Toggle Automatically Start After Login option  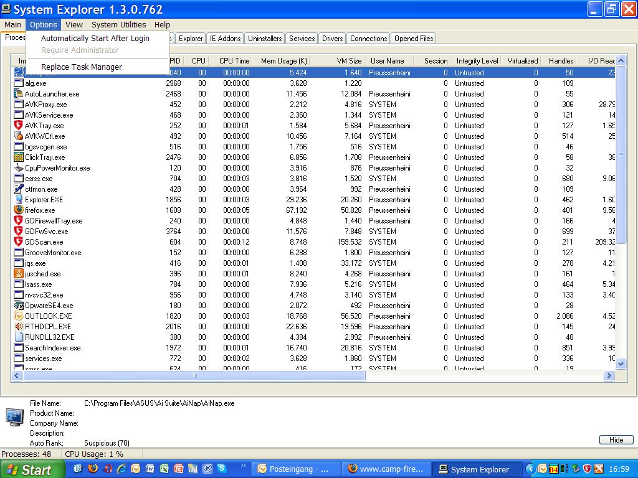click(x=95, y=39)
